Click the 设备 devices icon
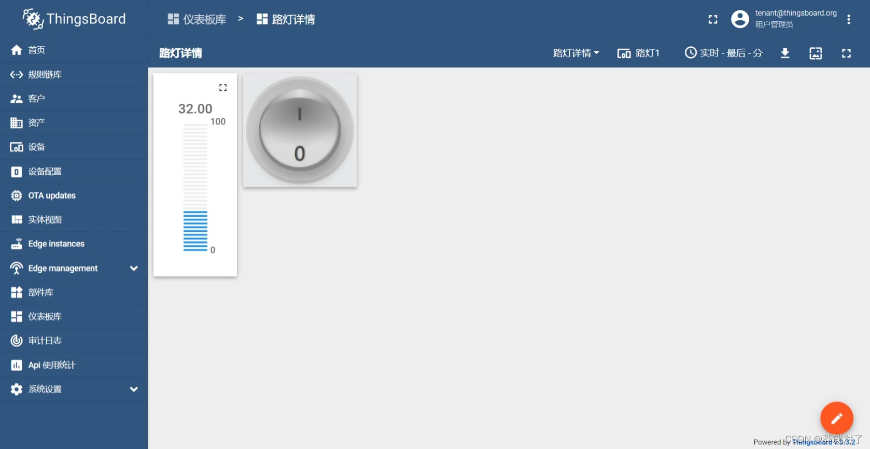 (17, 147)
